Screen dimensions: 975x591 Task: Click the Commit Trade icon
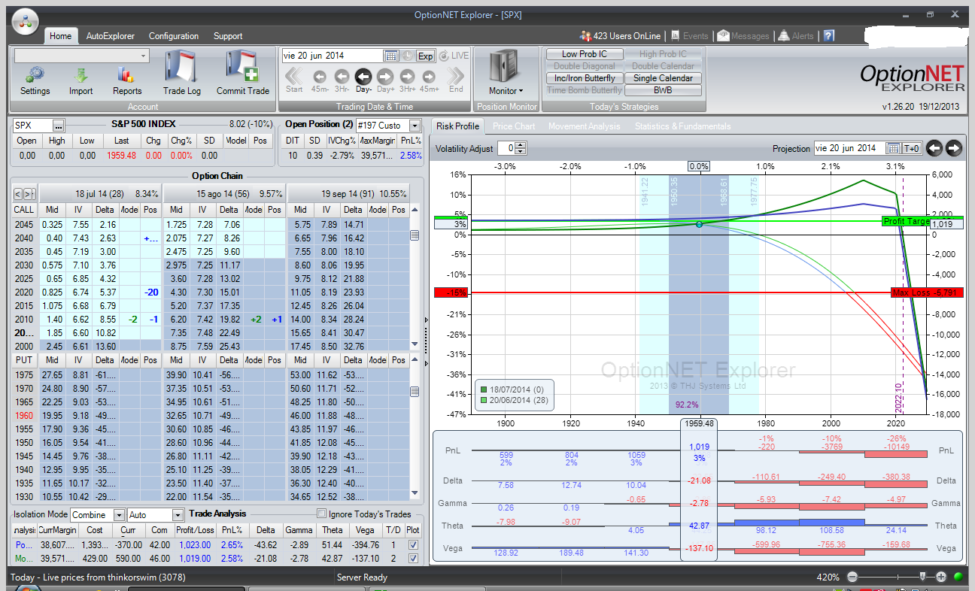click(x=242, y=68)
